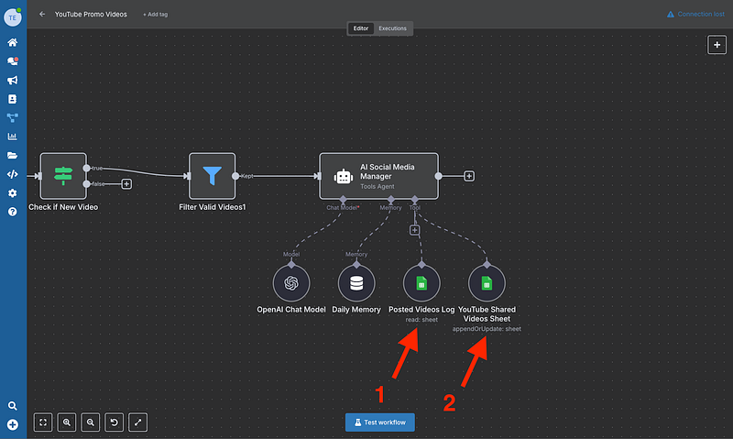This screenshot has width=733, height=439.
Task: Open the Filter Valid Videos1 node
Action: point(213,176)
